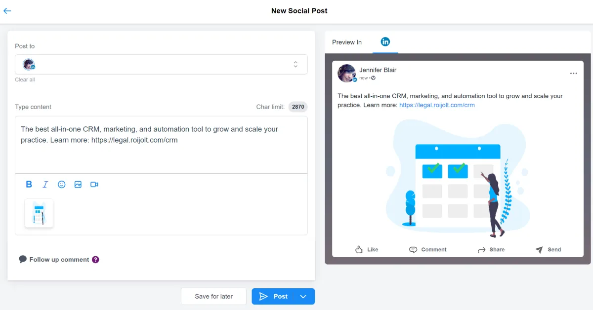Toggle italic text formatting
Screen dimensions: 593x310
coord(45,184)
